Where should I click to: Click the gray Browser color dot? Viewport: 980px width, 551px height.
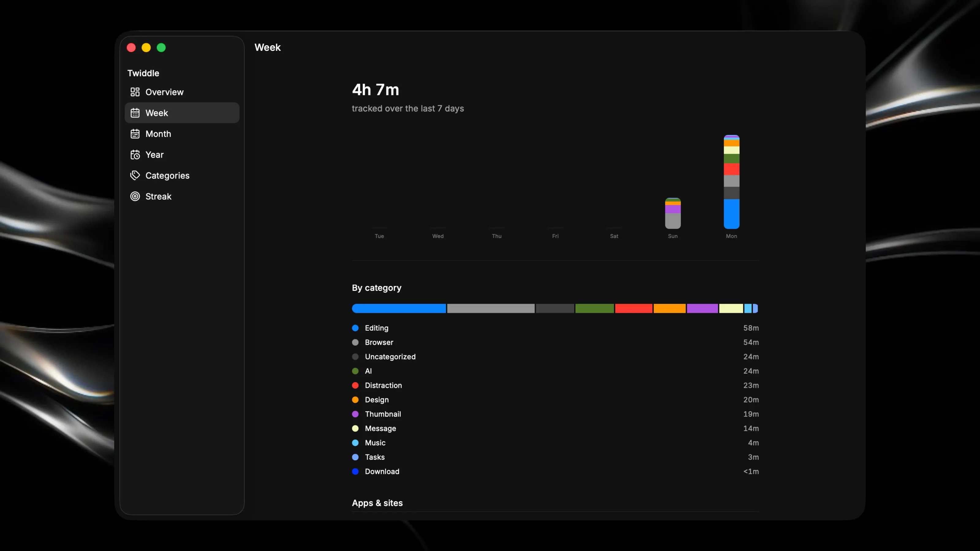355,342
